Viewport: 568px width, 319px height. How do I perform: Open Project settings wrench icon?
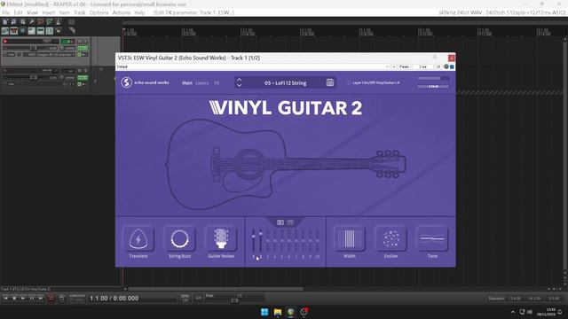[x=32, y=22]
